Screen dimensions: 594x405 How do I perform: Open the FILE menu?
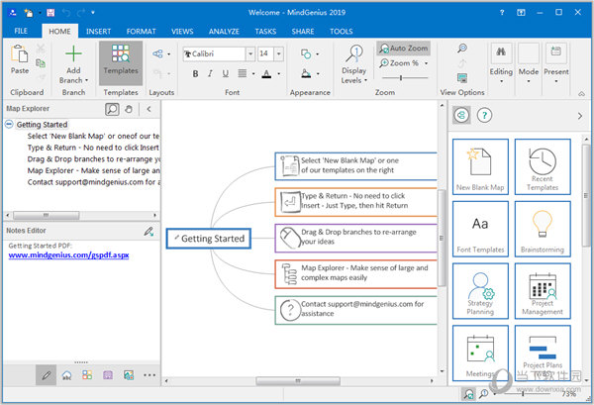[21, 31]
